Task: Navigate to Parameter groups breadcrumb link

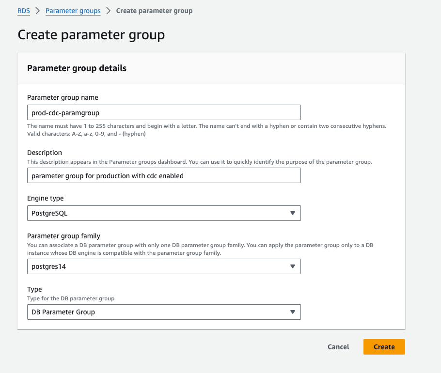Action: pyautogui.click(x=73, y=11)
